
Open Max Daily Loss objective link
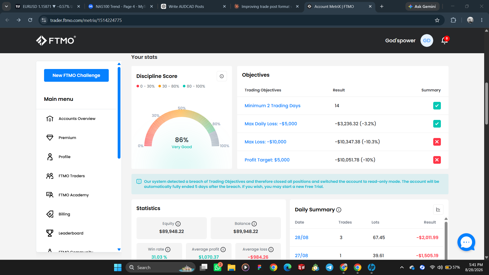coord(271,124)
